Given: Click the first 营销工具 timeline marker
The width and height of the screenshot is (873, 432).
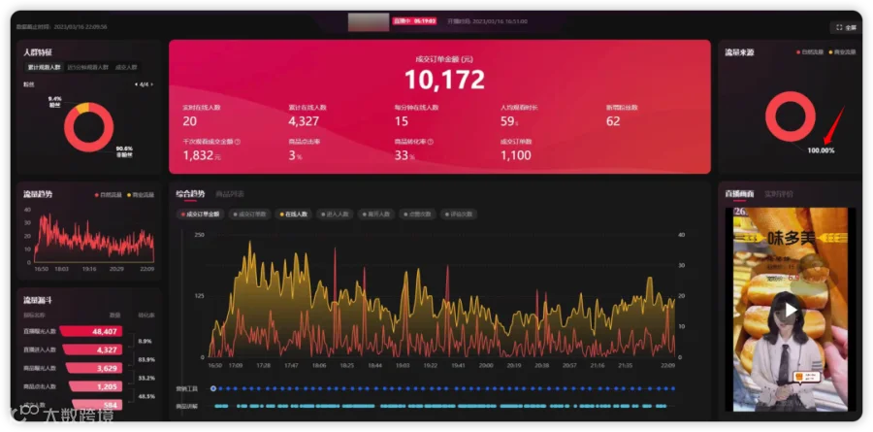Looking at the screenshot, I should click(213, 388).
